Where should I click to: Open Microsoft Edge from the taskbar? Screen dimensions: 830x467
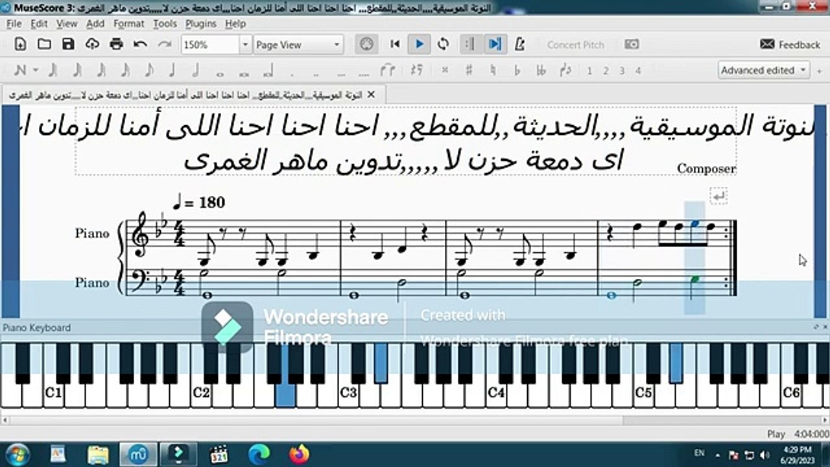click(x=259, y=453)
